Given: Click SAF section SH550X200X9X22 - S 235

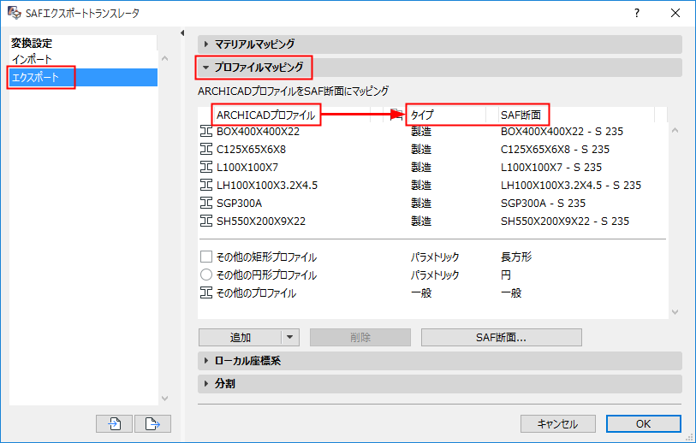Looking at the screenshot, I should [x=565, y=221].
